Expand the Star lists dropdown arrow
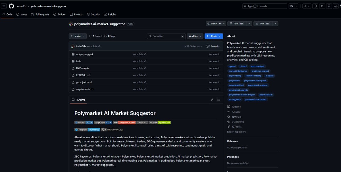The width and height of the screenshot is (341, 172). click(x=276, y=24)
